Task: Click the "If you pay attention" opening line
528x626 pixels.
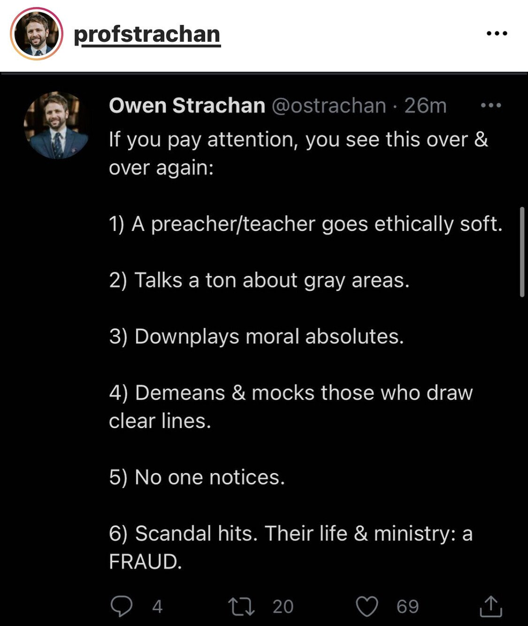Action: point(298,140)
